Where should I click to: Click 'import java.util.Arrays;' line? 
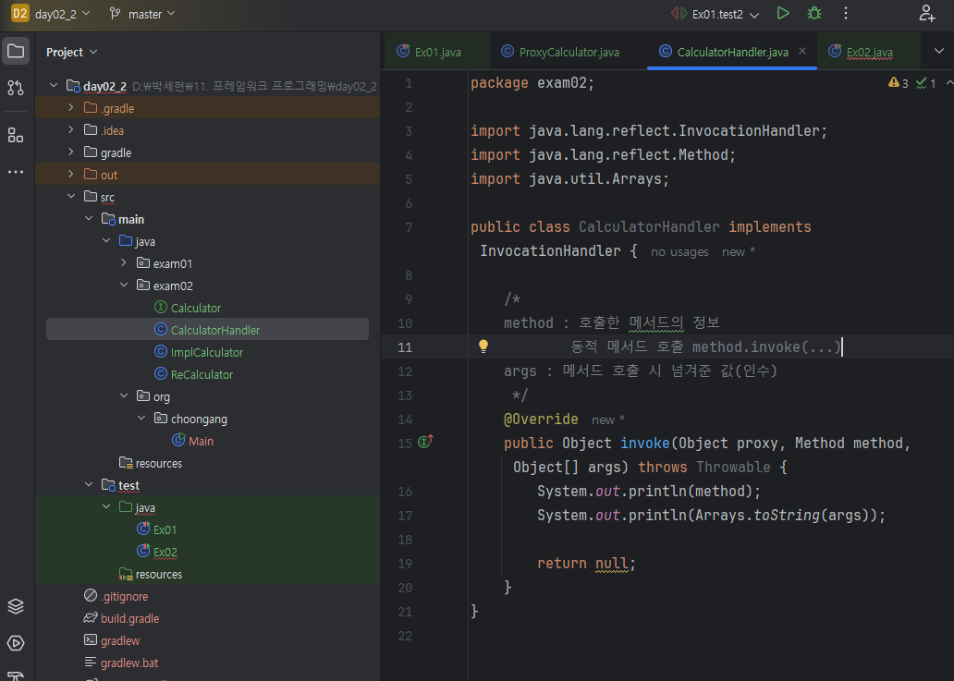[x=569, y=179]
